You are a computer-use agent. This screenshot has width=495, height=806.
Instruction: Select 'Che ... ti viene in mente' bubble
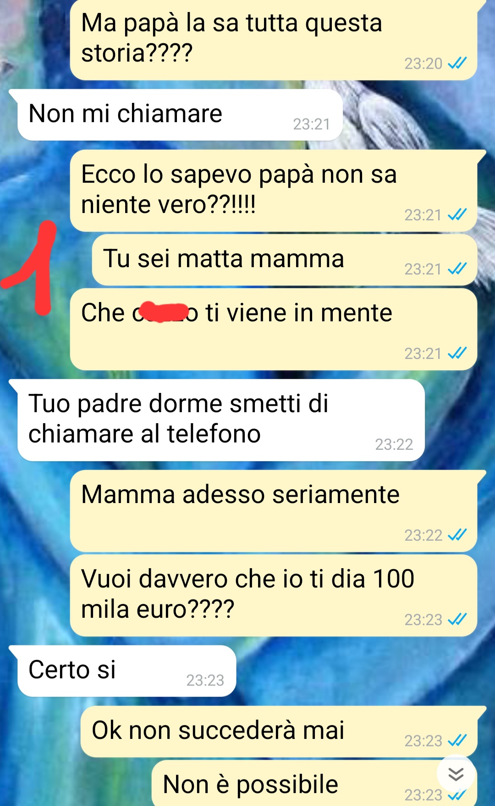click(x=274, y=329)
